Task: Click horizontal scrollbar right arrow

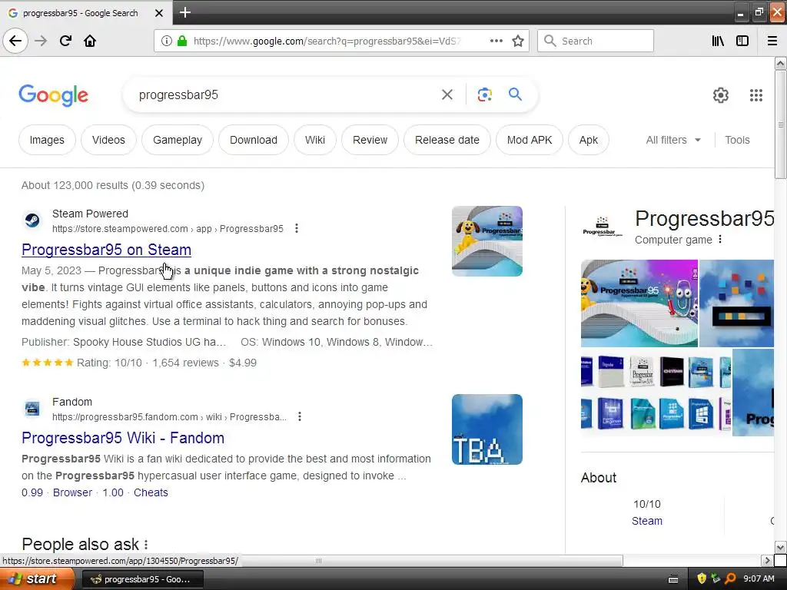Action: 767,560
